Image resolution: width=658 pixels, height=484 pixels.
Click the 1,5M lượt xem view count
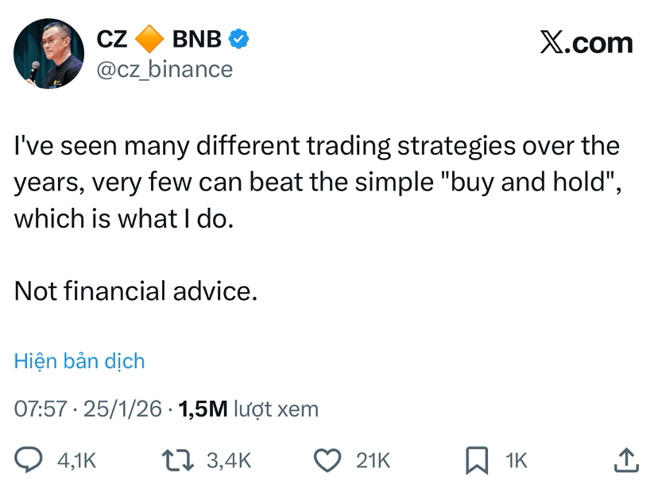(249, 409)
